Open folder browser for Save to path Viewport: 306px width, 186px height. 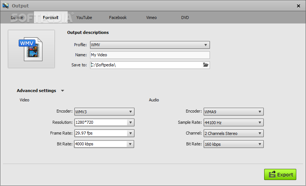(x=206, y=65)
